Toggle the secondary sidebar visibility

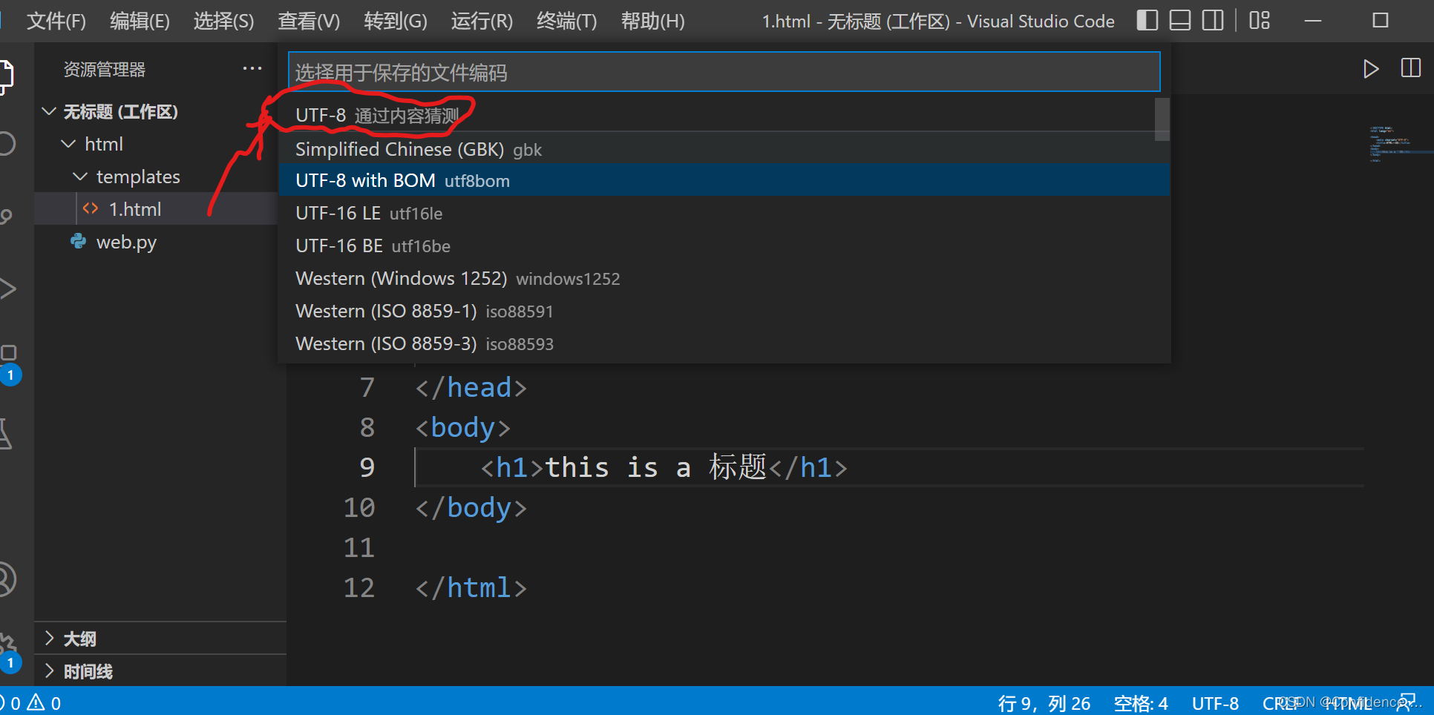click(x=1212, y=21)
